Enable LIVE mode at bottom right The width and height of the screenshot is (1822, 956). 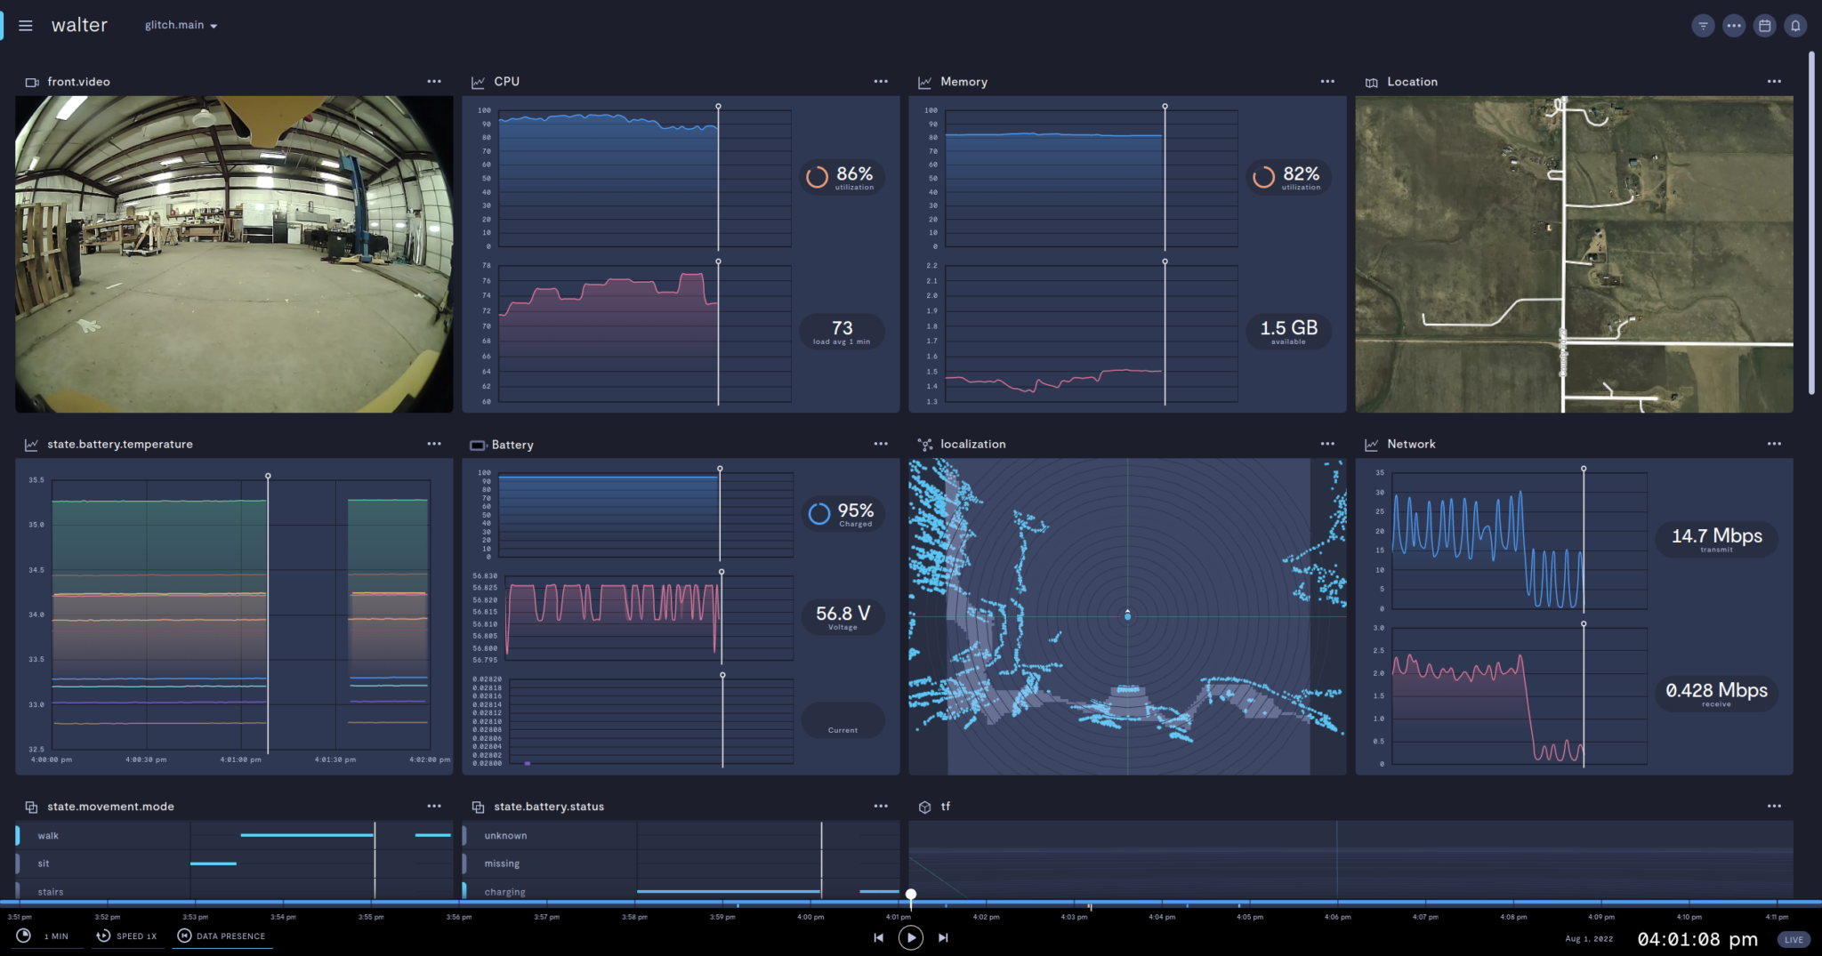(x=1794, y=939)
